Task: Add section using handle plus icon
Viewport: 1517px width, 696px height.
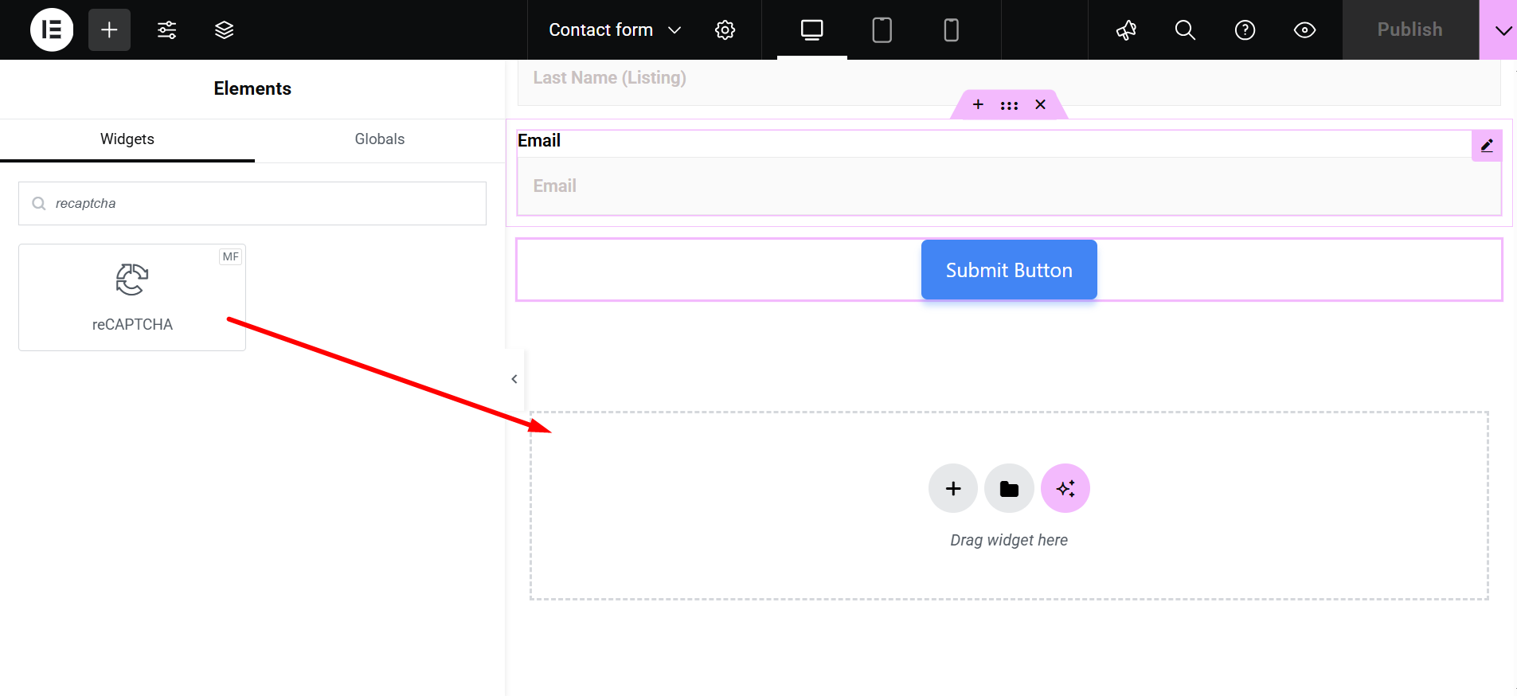Action: pyautogui.click(x=978, y=104)
